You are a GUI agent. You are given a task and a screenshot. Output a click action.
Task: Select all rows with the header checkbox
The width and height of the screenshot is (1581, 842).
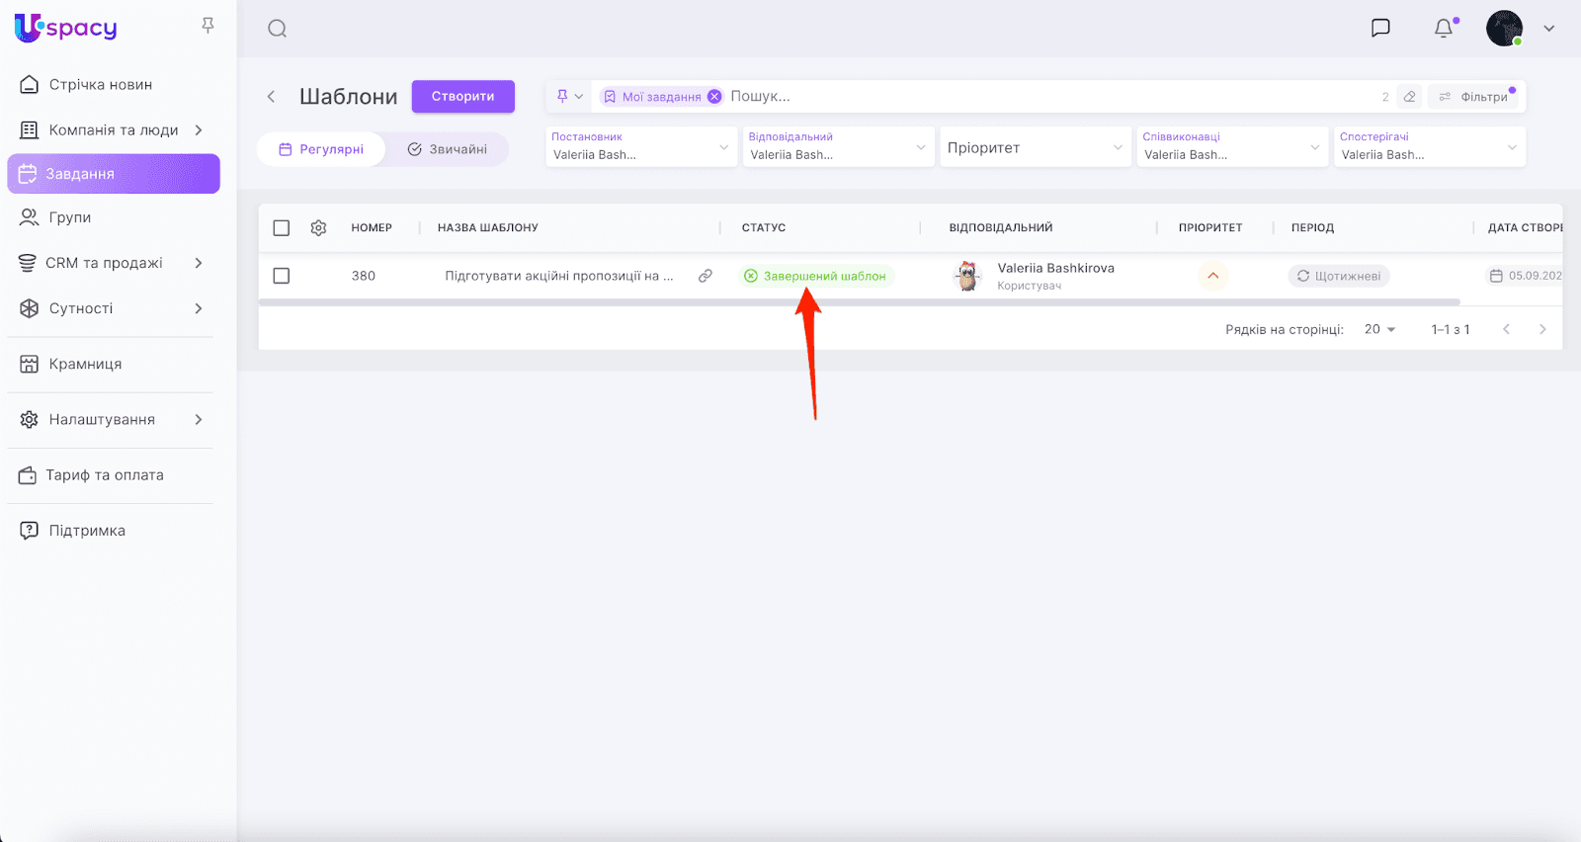[282, 228]
